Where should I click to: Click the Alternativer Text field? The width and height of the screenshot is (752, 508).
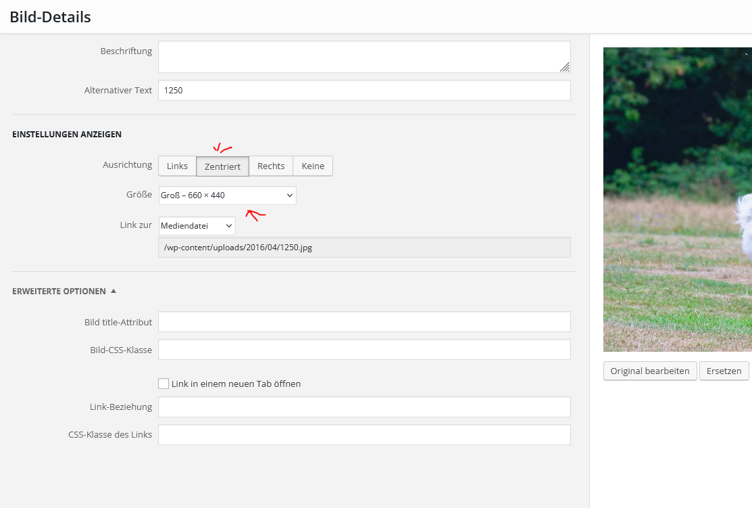(x=364, y=91)
